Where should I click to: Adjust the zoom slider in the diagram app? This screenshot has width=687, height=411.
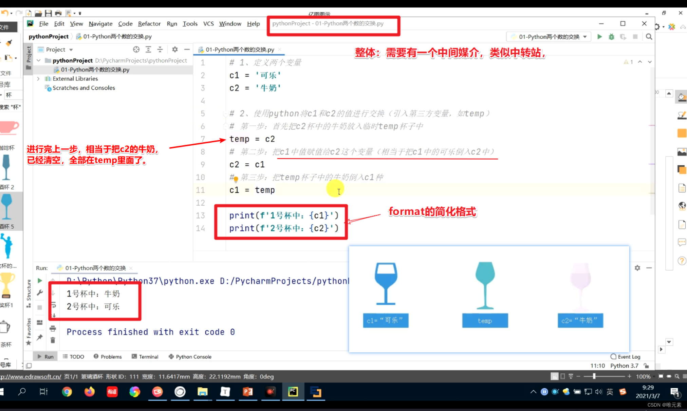[594, 376]
